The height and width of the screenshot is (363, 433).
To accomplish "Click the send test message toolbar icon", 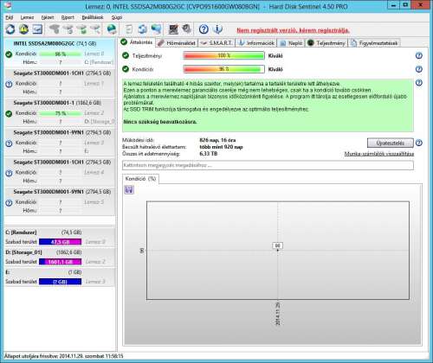I will coord(37,29).
